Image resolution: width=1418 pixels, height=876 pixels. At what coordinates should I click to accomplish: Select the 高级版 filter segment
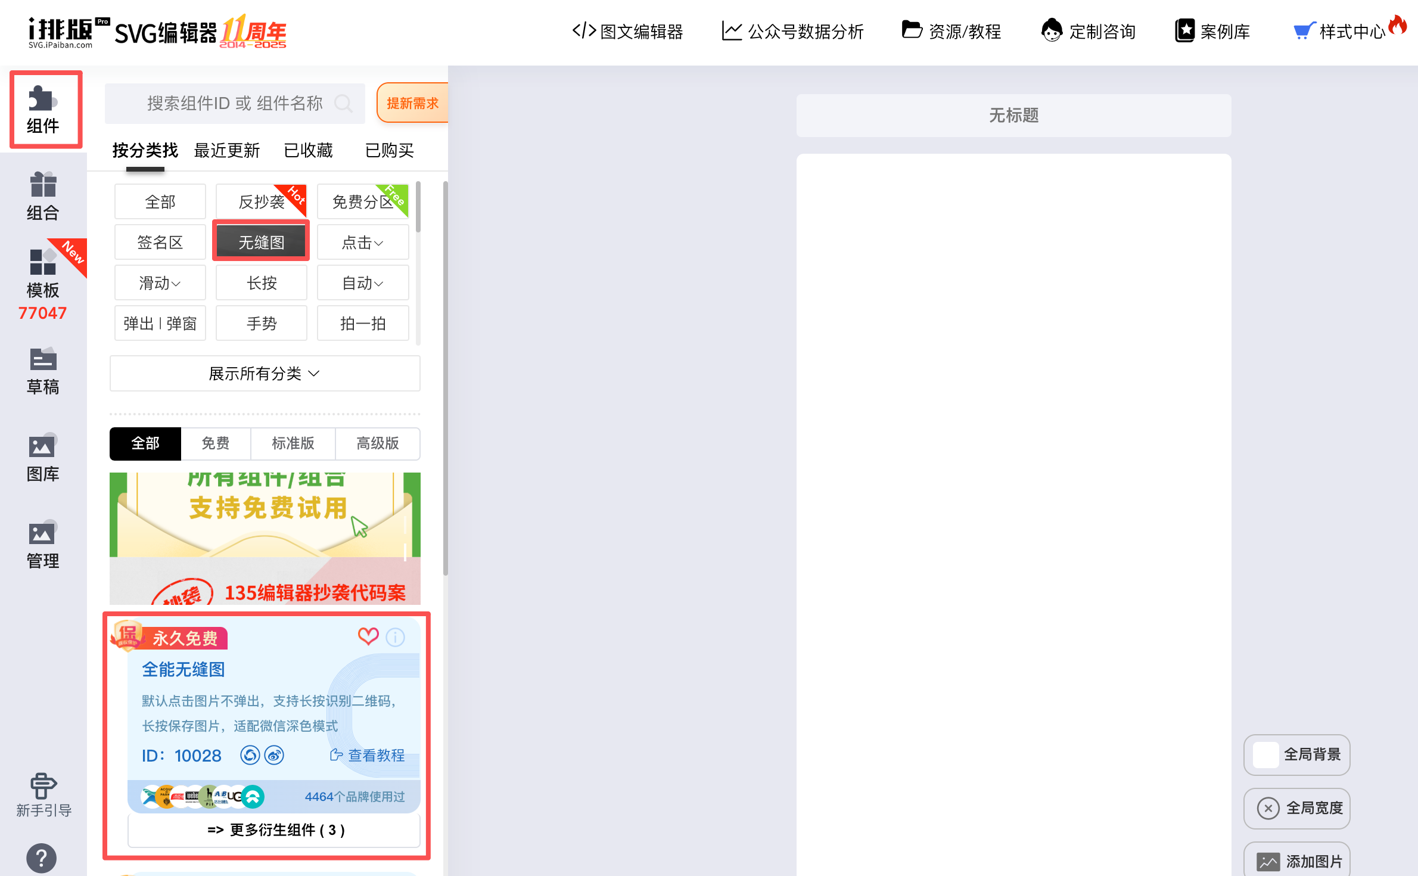377,443
